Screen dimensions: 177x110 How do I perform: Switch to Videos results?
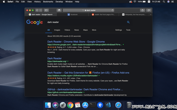tap(67, 30)
